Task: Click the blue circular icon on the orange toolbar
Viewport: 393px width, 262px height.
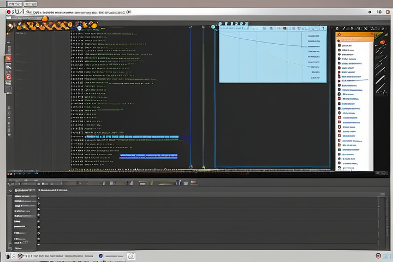Action: click(80, 28)
